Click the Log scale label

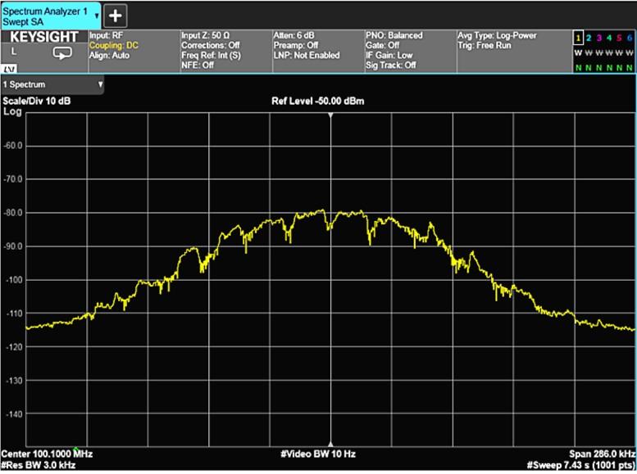(12, 111)
